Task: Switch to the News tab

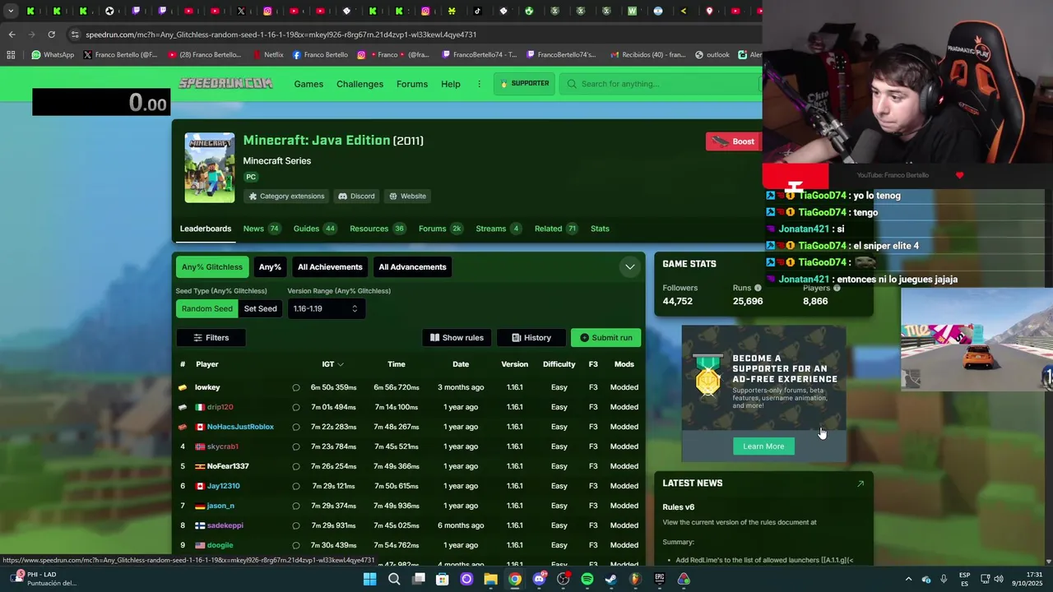Action: 262,229
